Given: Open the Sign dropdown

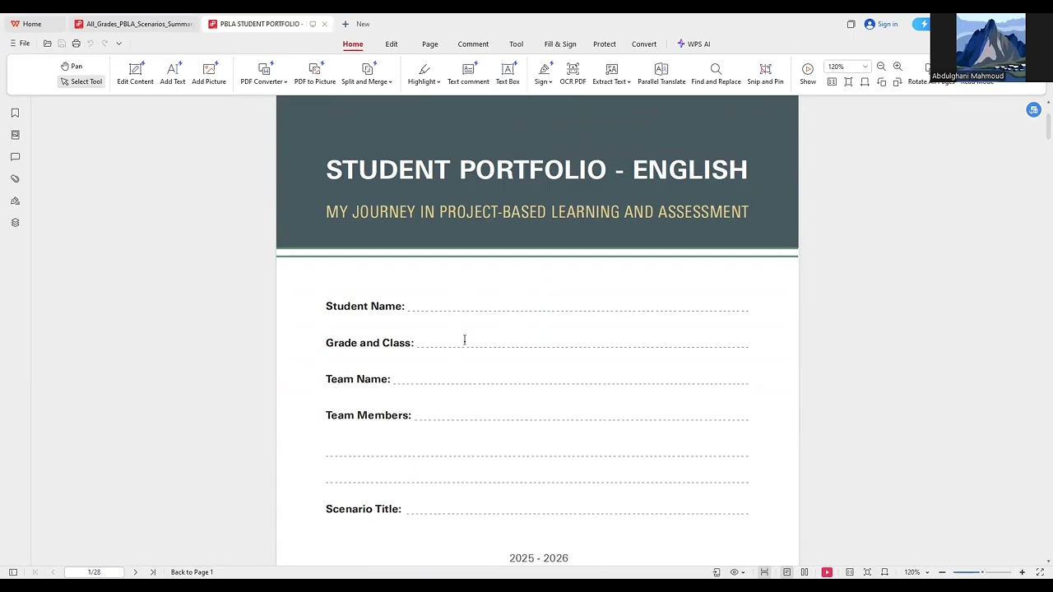Looking at the screenshot, I should click(543, 74).
